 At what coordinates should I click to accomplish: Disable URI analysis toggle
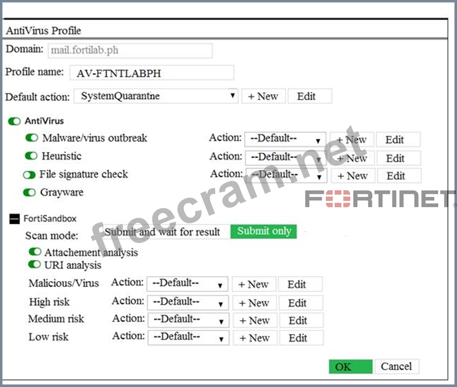click(34, 265)
